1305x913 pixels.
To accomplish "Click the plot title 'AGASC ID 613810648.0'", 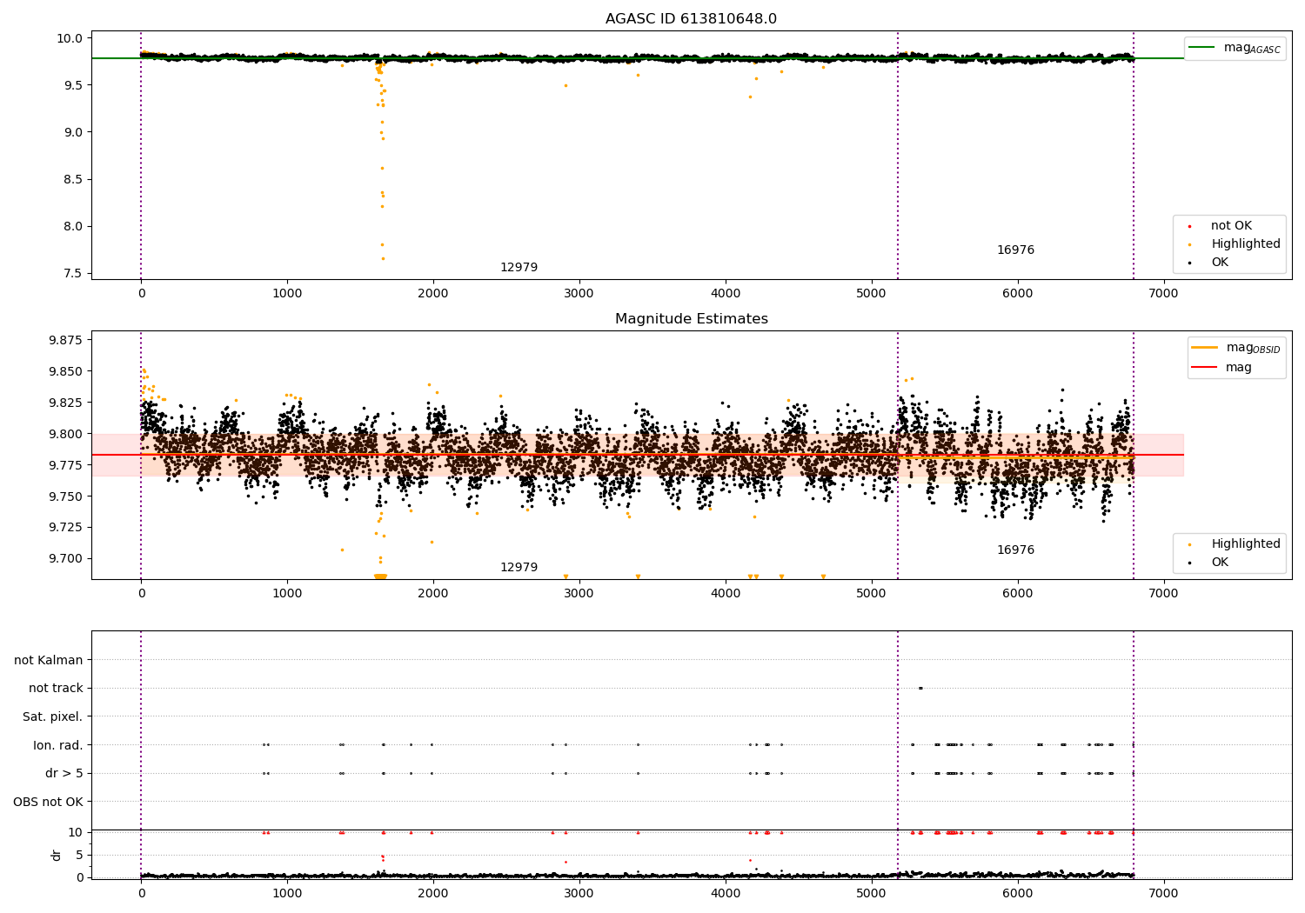I will (692, 19).
